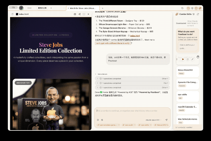Open the macOS Calendar E... combo card
Screen dimensions: 211x141
click(187, 108)
